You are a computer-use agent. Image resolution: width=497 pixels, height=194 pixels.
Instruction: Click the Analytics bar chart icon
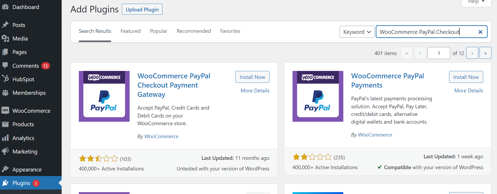(x=5, y=138)
